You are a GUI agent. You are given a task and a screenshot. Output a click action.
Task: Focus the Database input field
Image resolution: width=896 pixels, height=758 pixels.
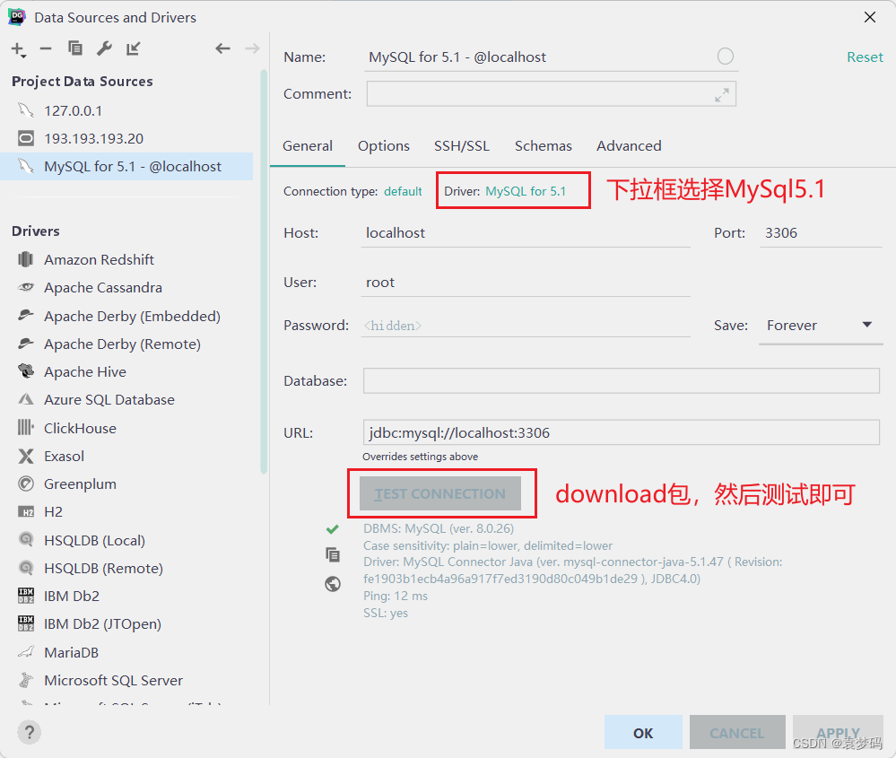coord(619,380)
